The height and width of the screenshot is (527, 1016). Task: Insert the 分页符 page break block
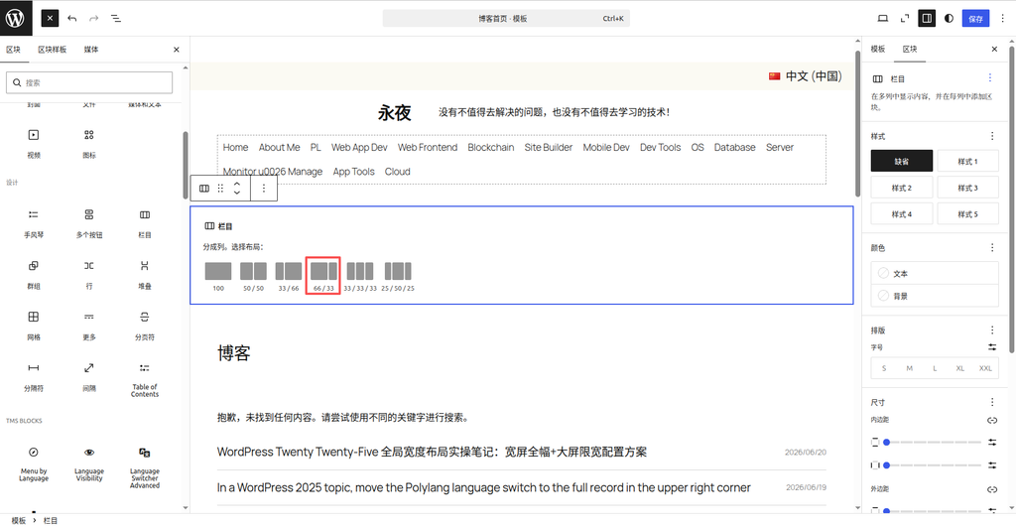[145, 326]
